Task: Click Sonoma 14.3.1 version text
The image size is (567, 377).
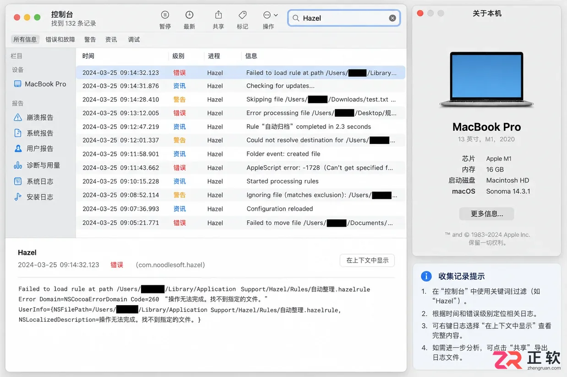Action: (508, 191)
